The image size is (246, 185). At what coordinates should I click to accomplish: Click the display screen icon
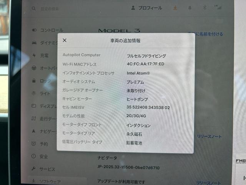34,106
